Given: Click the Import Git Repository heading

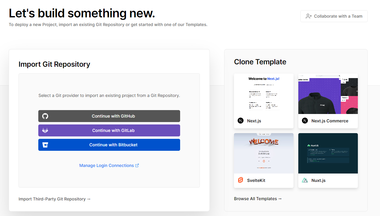Looking at the screenshot, I should [54, 64].
